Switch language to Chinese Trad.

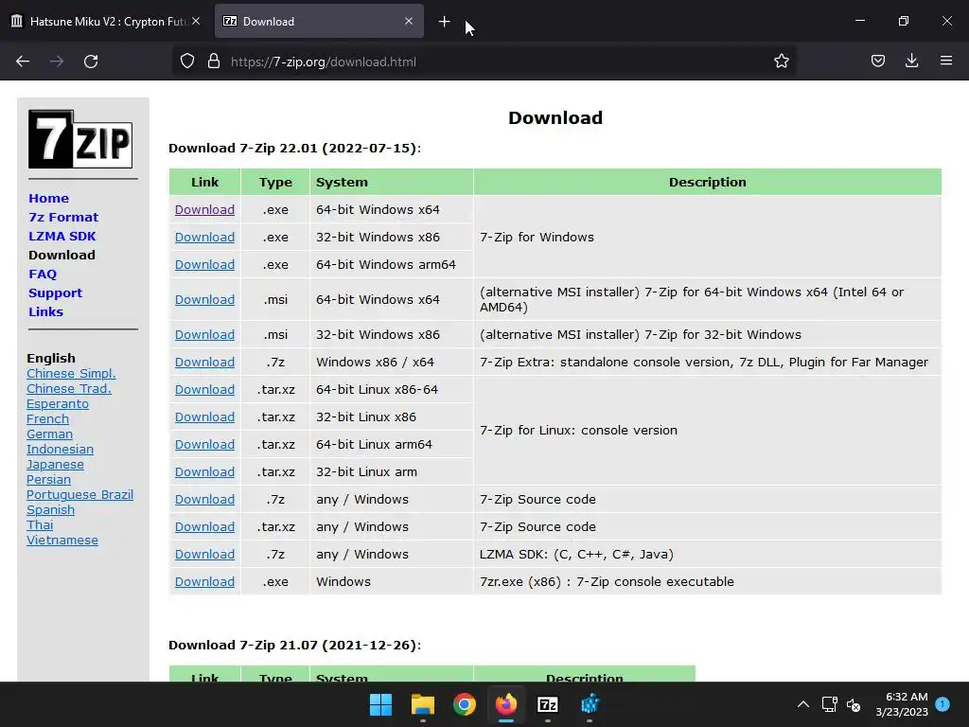pyautogui.click(x=68, y=389)
